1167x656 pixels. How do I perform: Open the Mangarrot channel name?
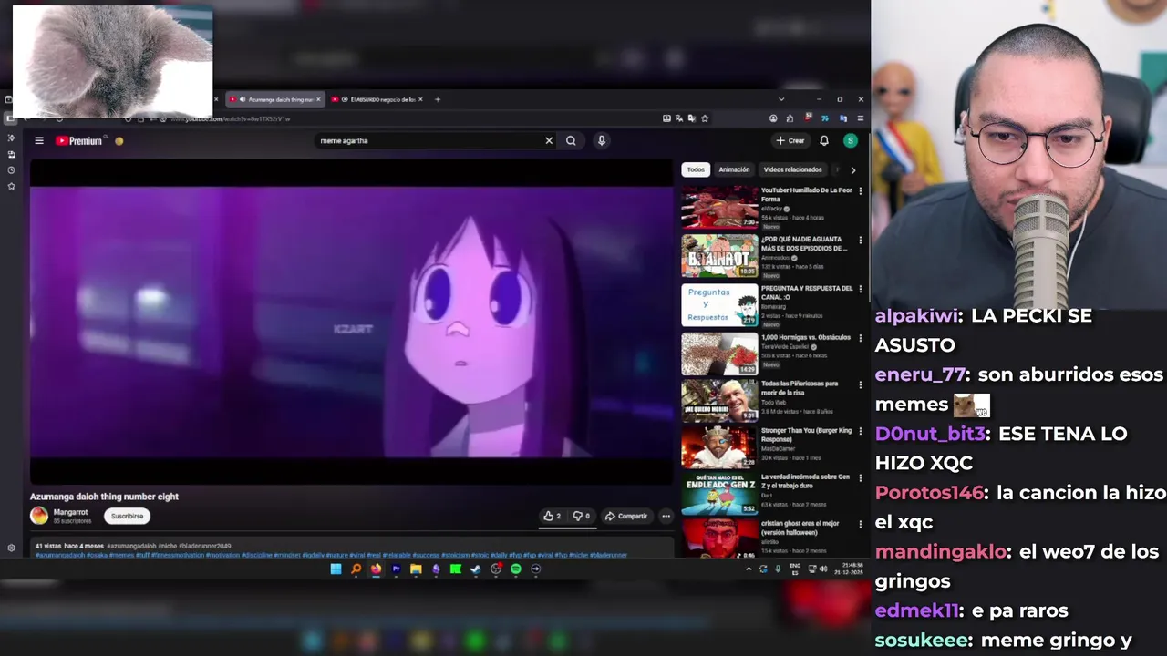(x=71, y=512)
